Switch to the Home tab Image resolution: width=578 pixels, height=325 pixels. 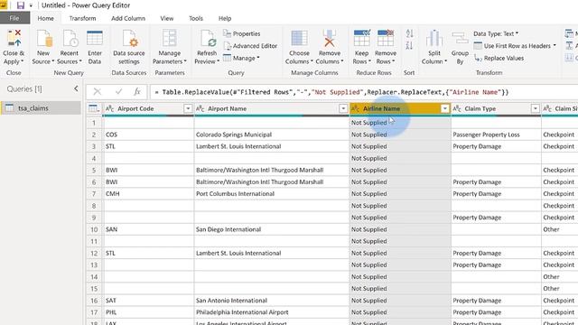46,18
